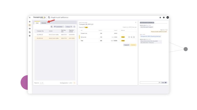Open the settings gear in sidebar
This screenshot has width=197, height=110.
click(30, 36)
